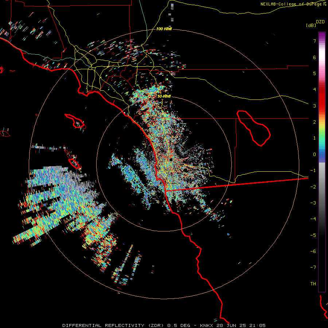Click the 5 value on color scale
Viewport: 328px width, 328px height.
(315, 73)
